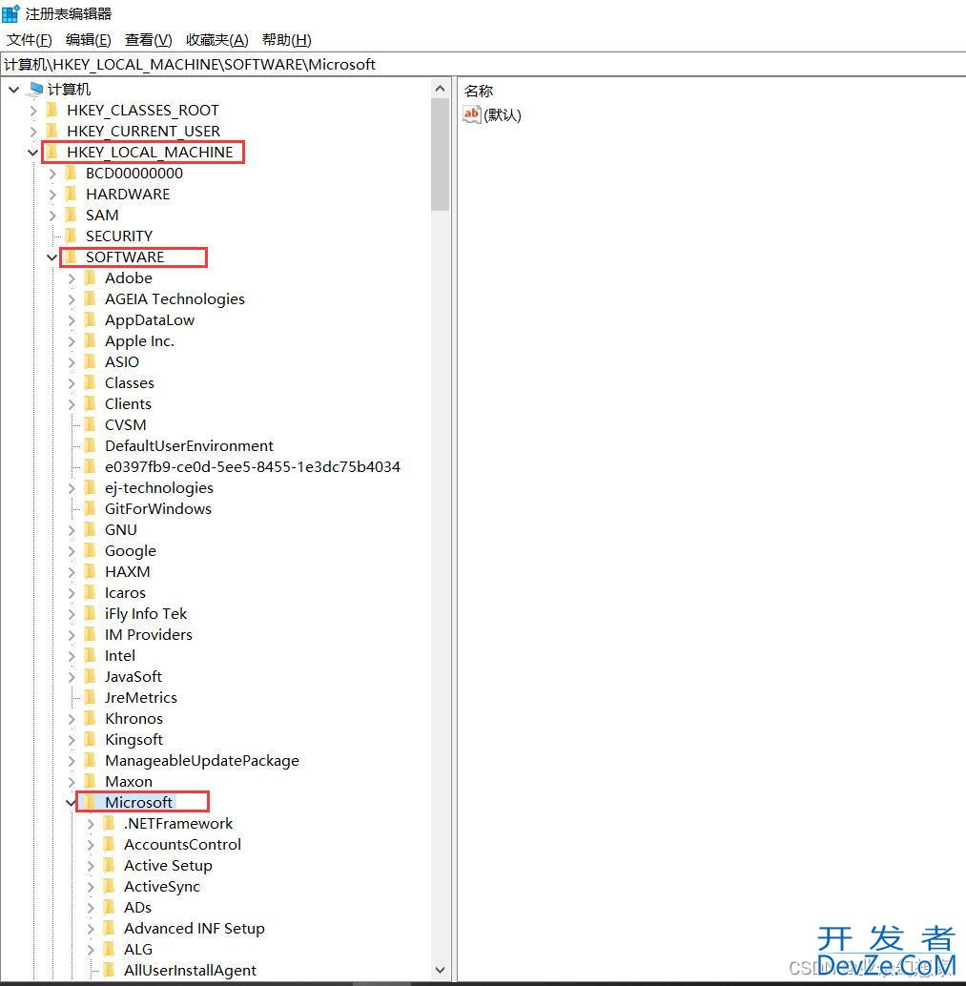Image resolution: width=966 pixels, height=986 pixels.
Task: Expand HKEY_CLASSES_ROOT chevron
Action: (33, 111)
